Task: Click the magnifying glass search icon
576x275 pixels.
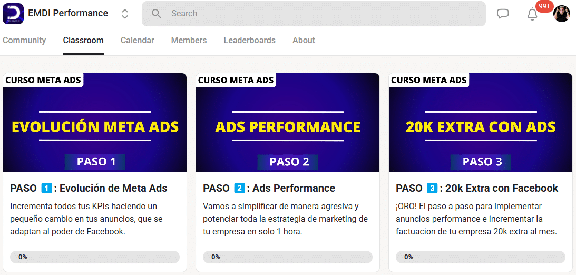Action: pos(157,14)
